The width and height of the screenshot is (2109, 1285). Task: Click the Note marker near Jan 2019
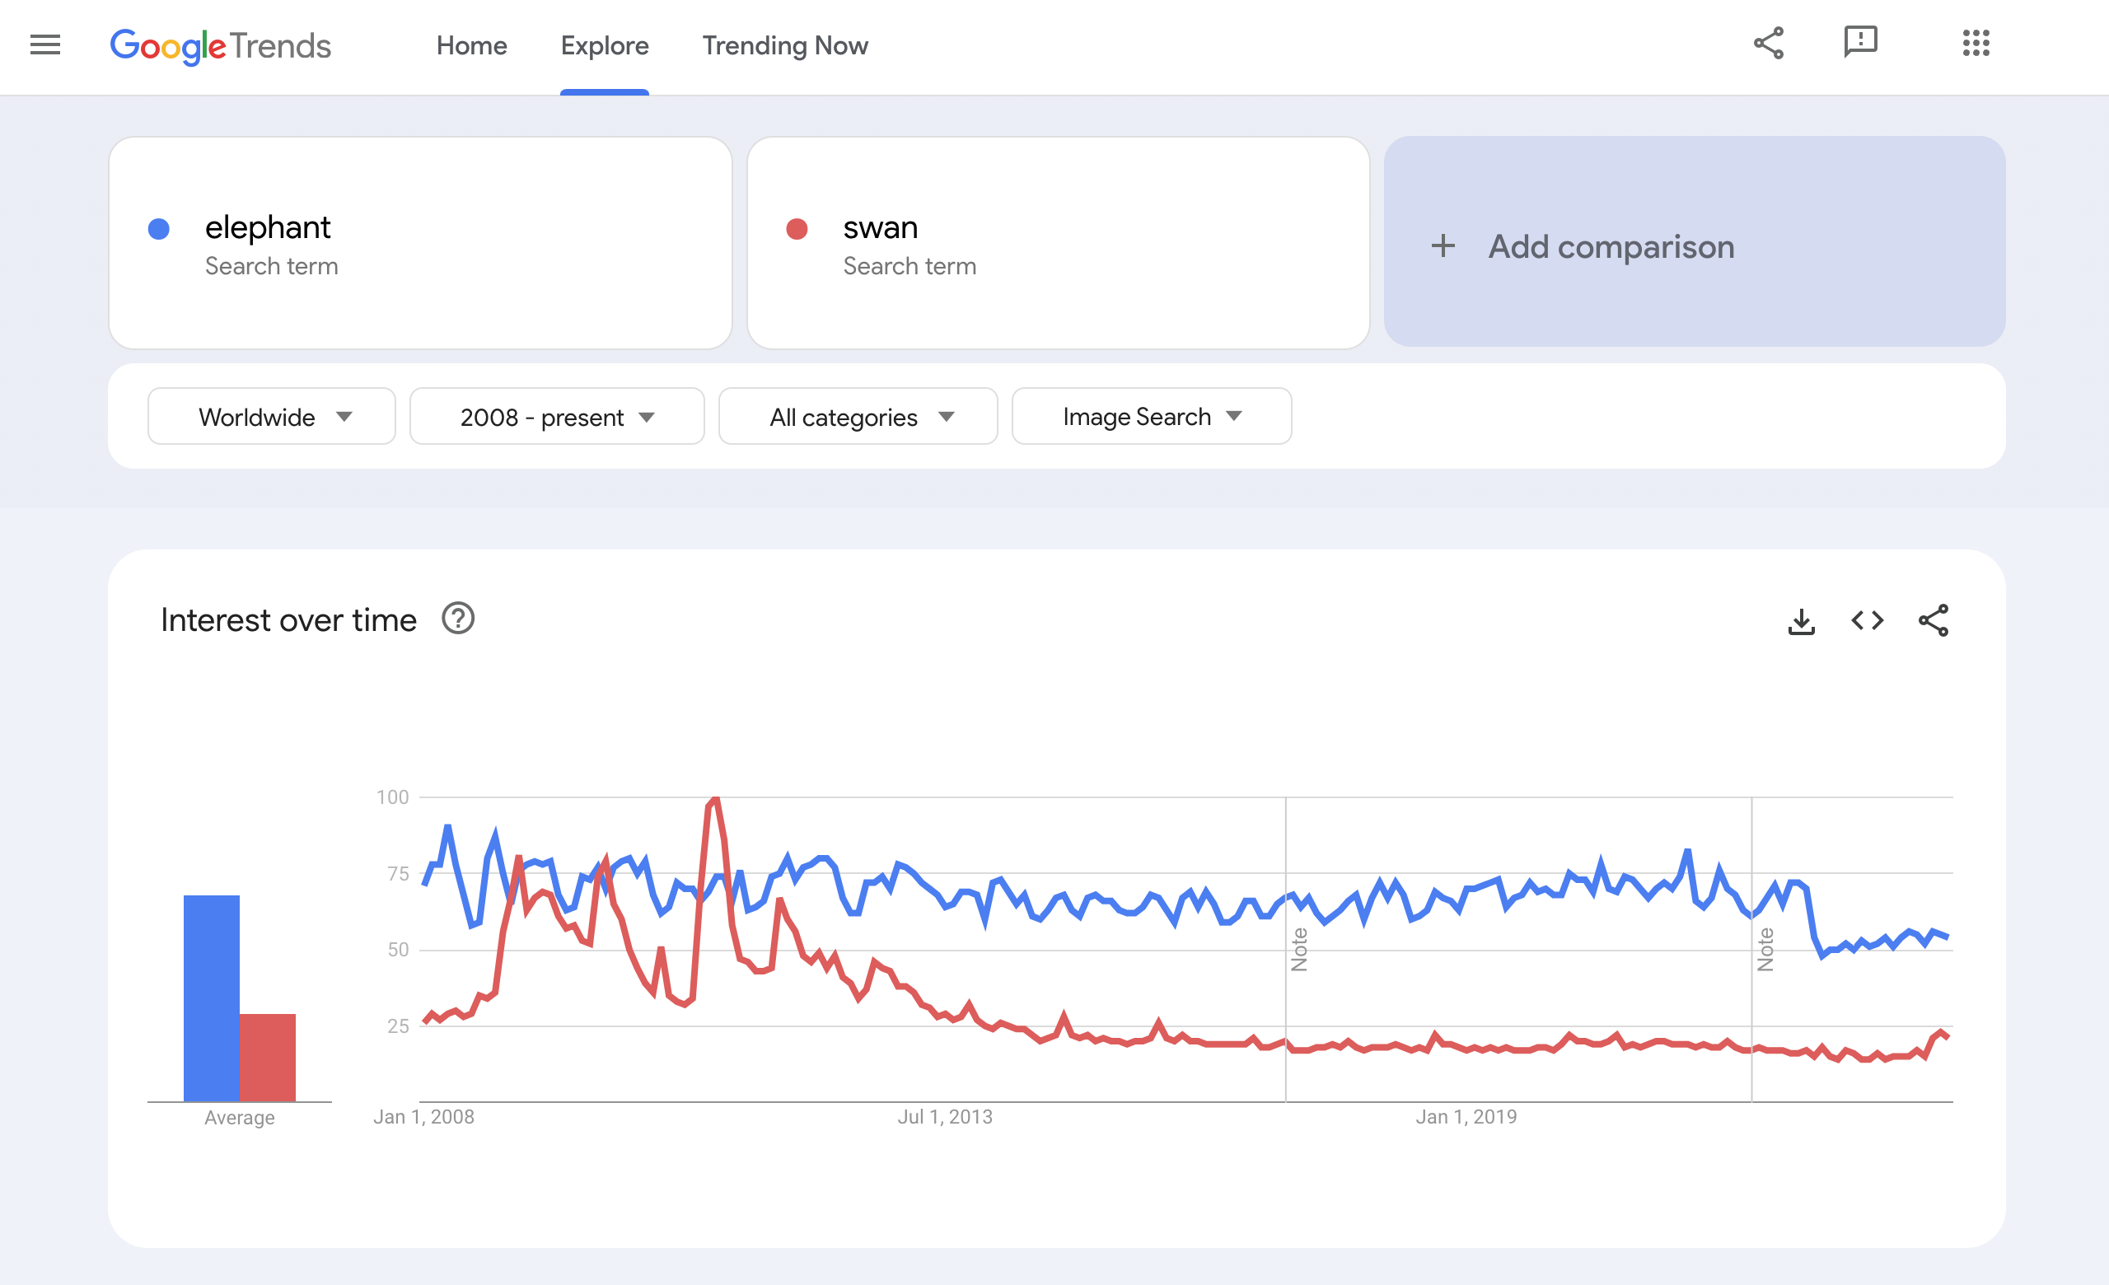[1299, 950]
